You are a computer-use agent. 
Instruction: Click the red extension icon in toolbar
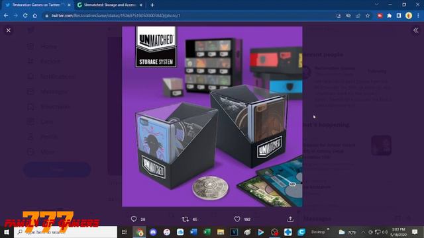[x=380, y=16]
